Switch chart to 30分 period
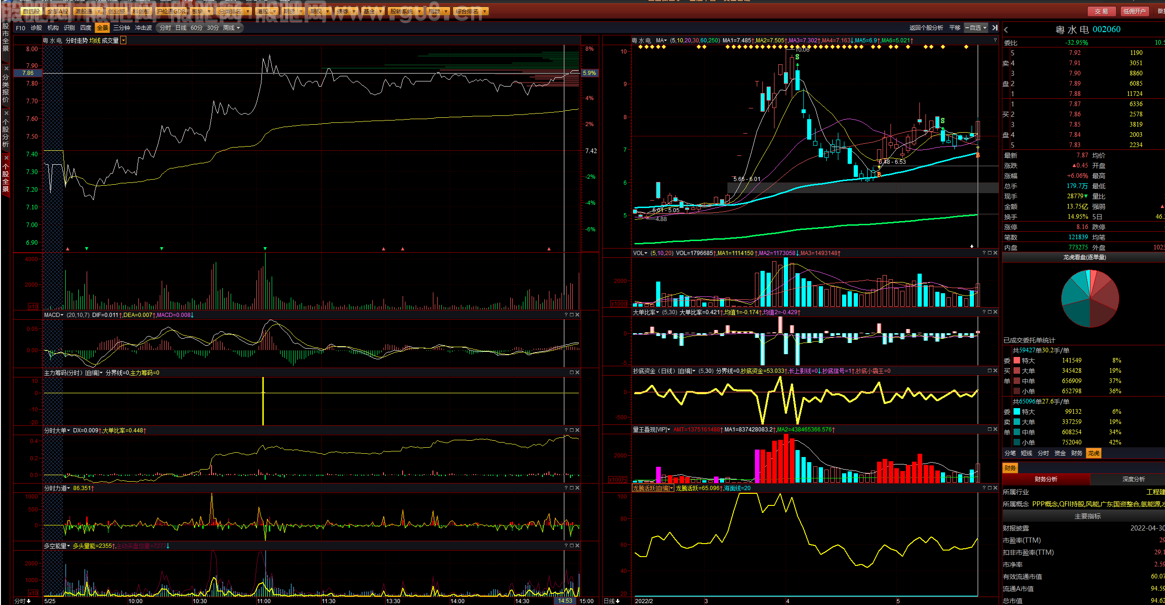1165x605 pixels. (213, 28)
